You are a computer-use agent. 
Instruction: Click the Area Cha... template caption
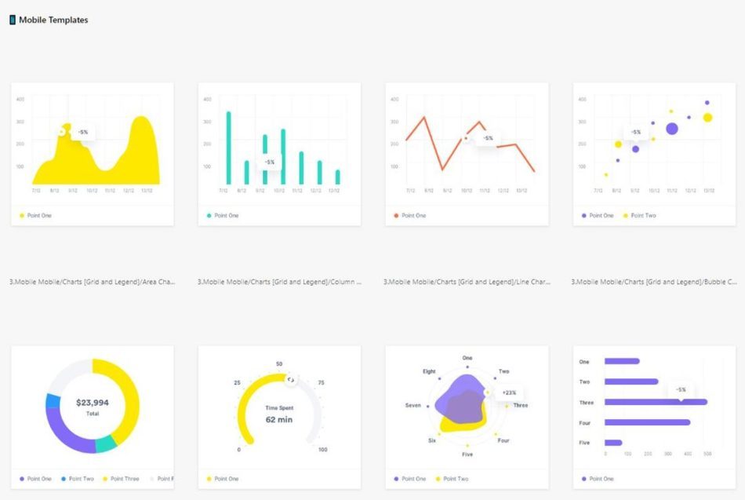pyautogui.click(x=93, y=282)
